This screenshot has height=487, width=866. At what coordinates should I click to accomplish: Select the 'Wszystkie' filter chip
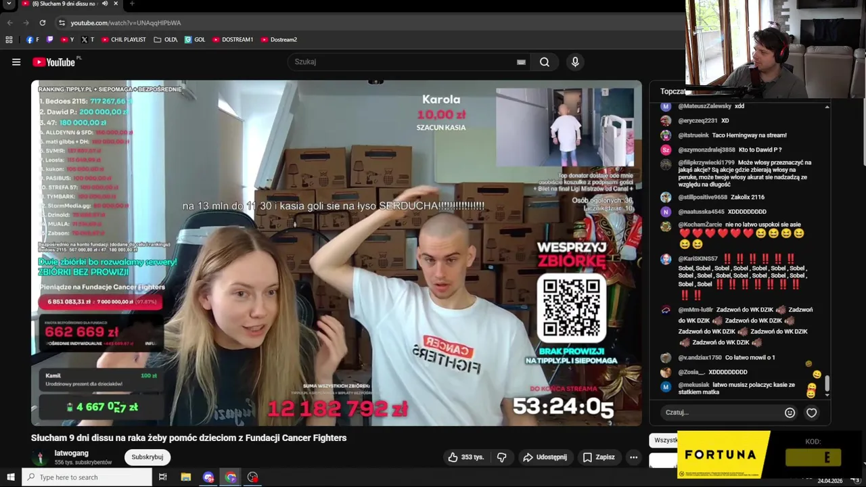[x=663, y=440]
